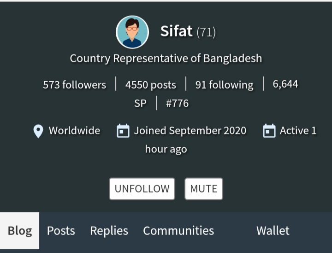Image resolution: width=332 pixels, height=253 pixels.
Task: Click the calendar icon beside Active
Action: pyautogui.click(x=269, y=131)
